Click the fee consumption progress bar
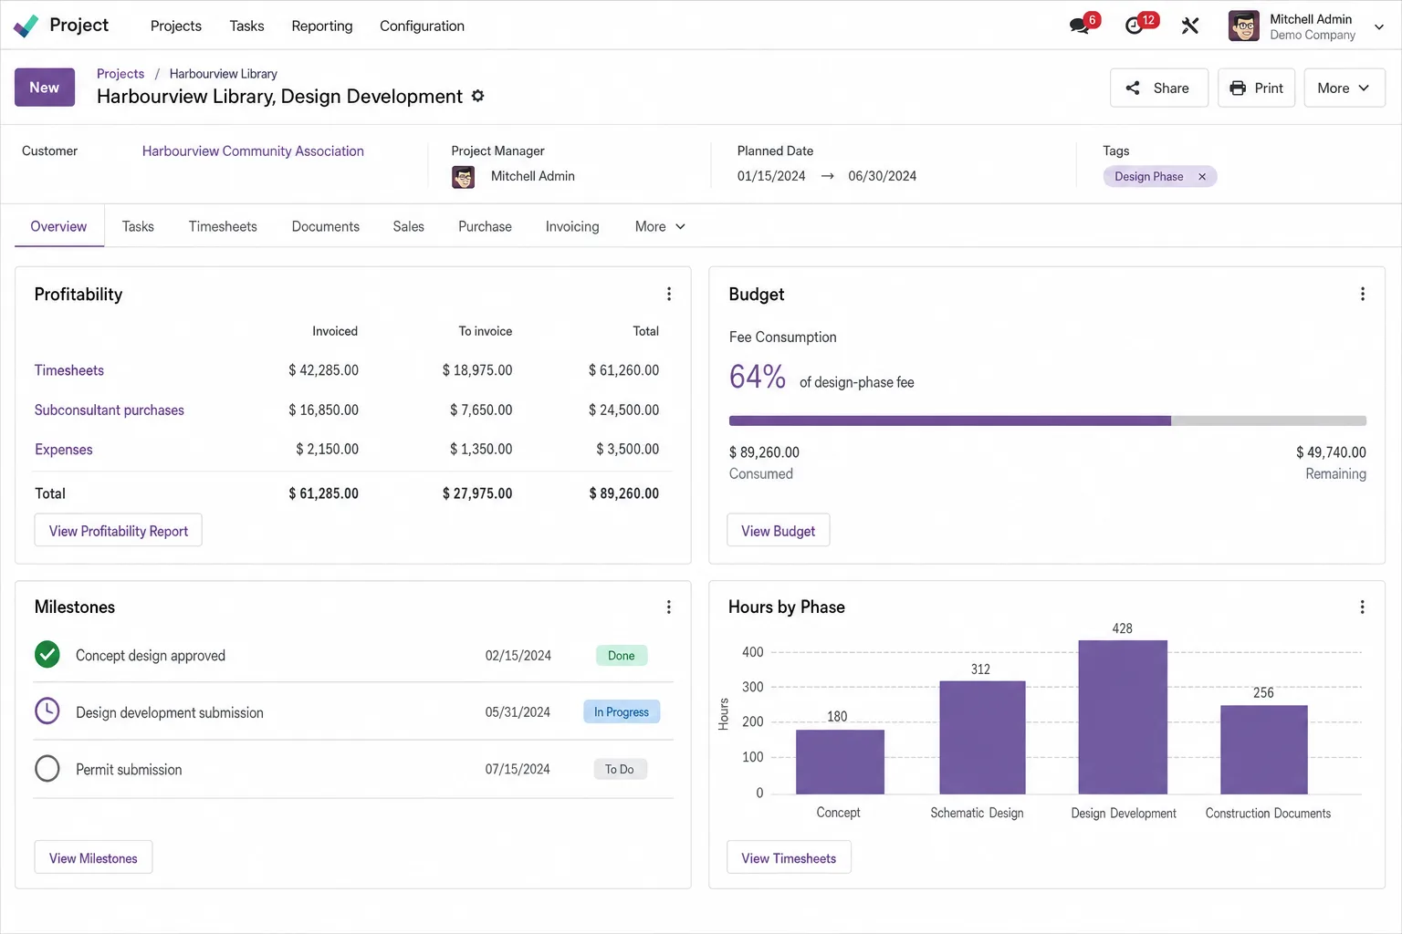Viewport: 1402px width, 934px height. 1048,420
